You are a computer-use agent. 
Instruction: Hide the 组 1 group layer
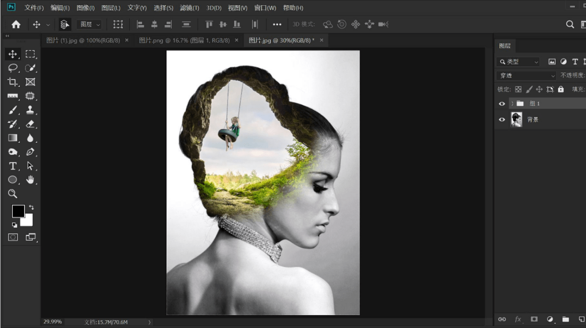(502, 103)
